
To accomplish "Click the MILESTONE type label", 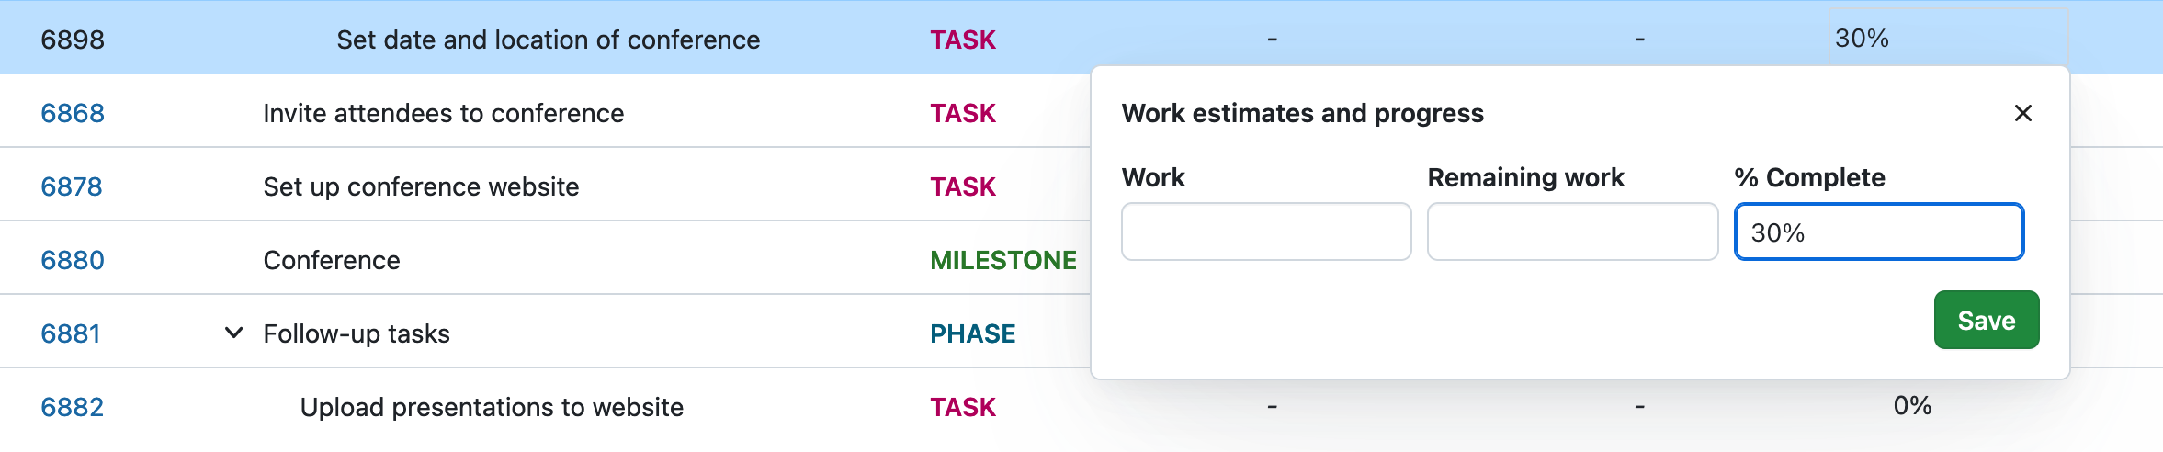I will (1002, 260).
